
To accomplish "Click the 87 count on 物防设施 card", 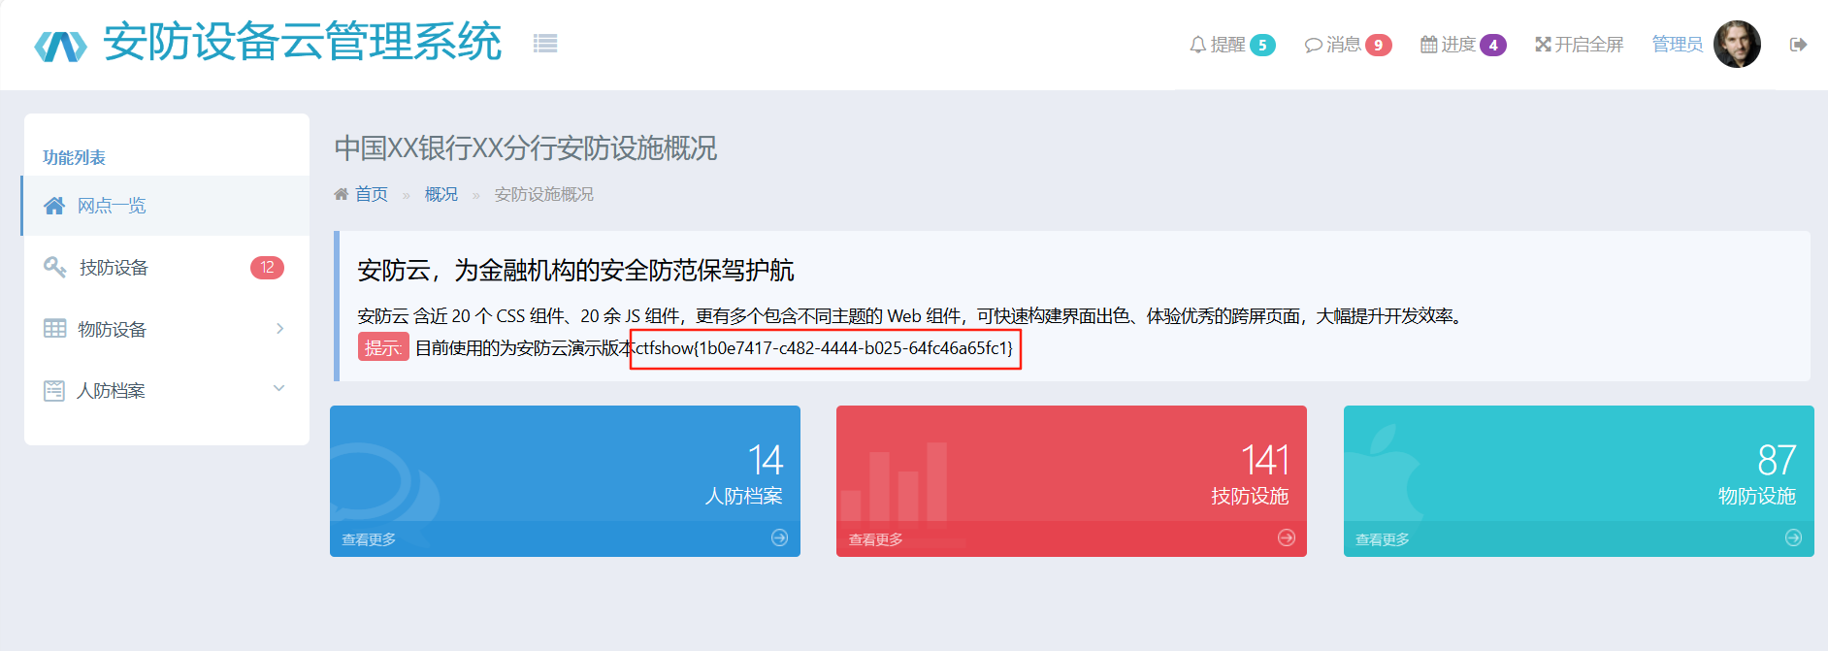I will [1777, 460].
